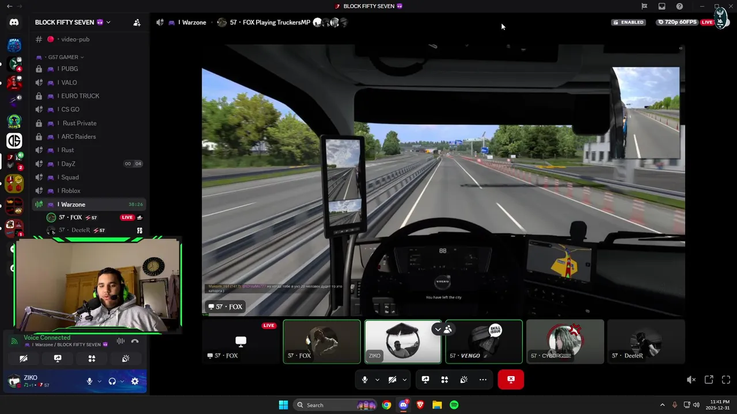
Task: Open Chrome from the taskbar
Action: (386, 405)
